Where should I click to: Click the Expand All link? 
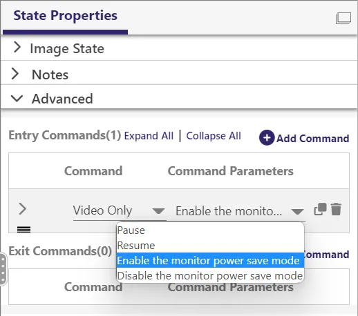coord(149,136)
